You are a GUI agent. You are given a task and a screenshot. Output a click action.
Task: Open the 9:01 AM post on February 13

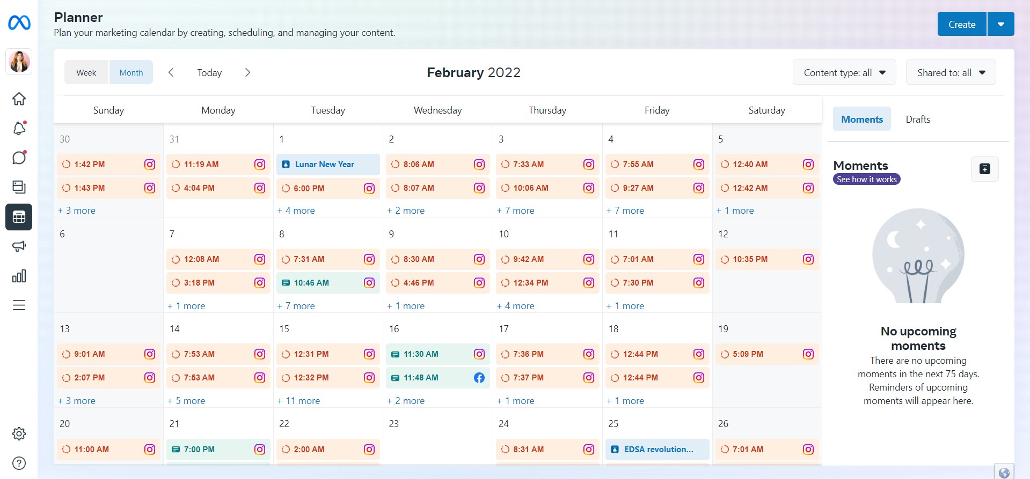click(108, 354)
